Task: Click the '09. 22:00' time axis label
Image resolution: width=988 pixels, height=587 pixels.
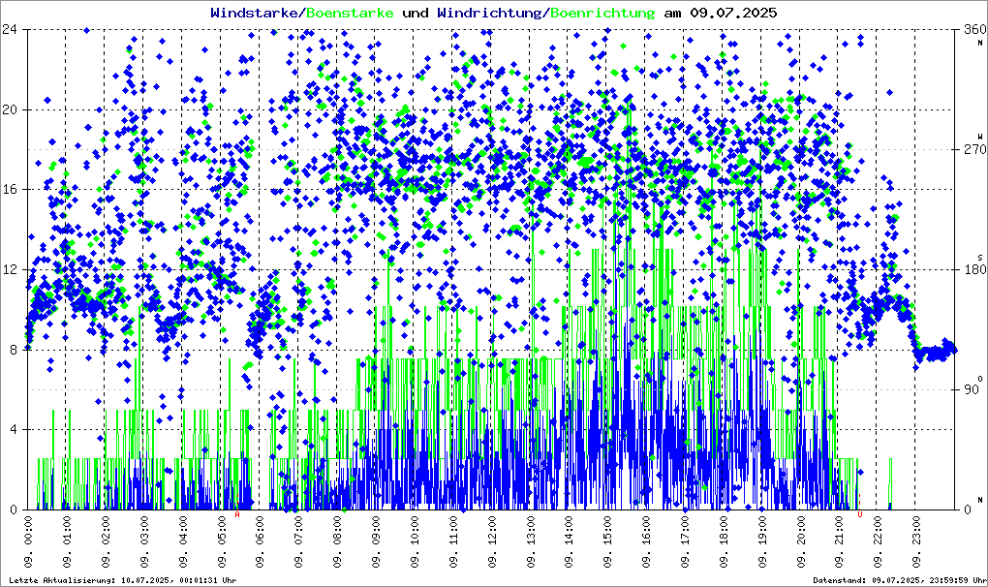Action: 878,542
